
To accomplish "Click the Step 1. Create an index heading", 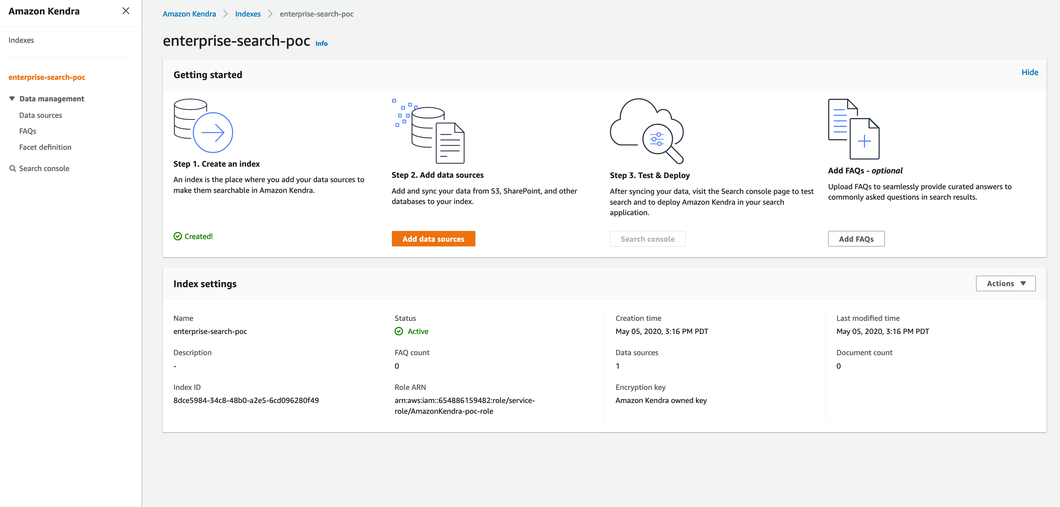I will (216, 164).
